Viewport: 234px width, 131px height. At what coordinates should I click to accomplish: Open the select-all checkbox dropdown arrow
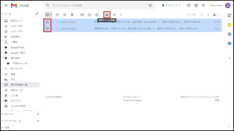51,15
